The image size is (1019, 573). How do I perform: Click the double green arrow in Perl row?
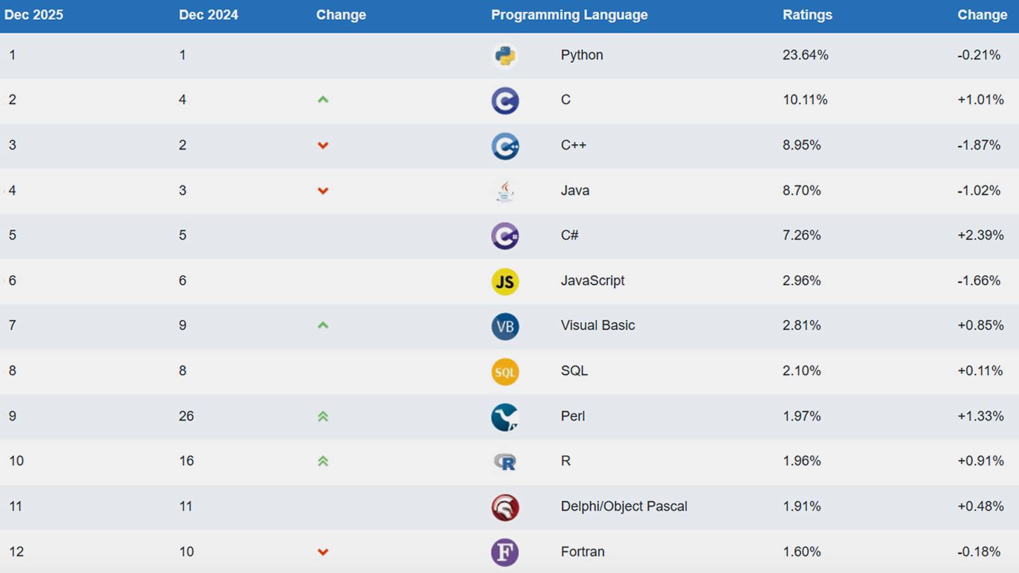pos(323,416)
